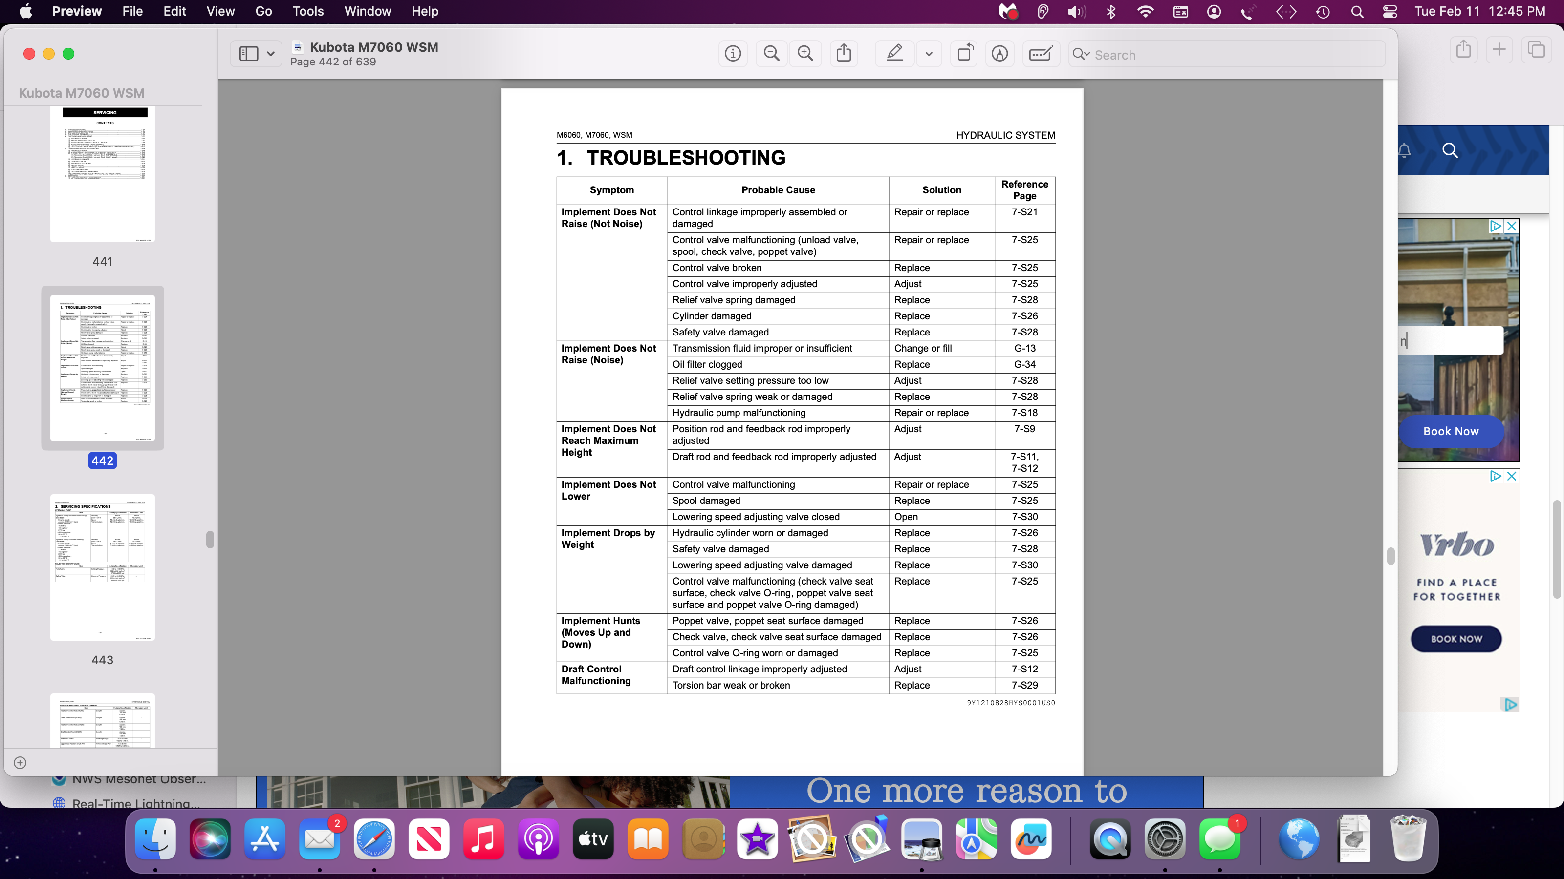Image resolution: width=1564 pixels, height=879 pixels.
Task: Open the Share icon in Preview toolbar
Action: coord(844,54)
